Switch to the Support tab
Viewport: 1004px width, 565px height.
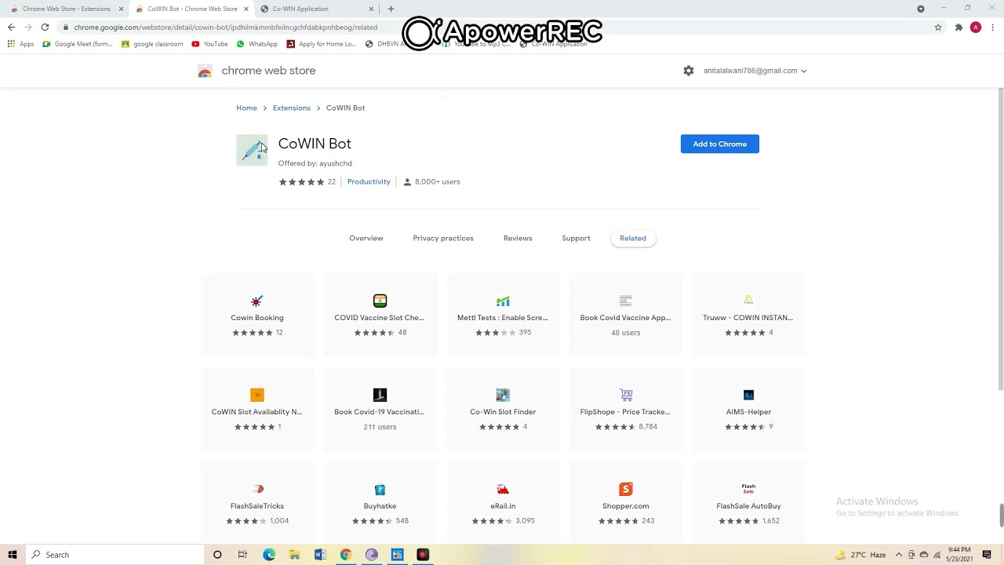coord(576,239)
